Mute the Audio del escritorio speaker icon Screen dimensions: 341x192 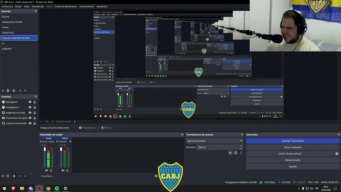coord(46,170)
